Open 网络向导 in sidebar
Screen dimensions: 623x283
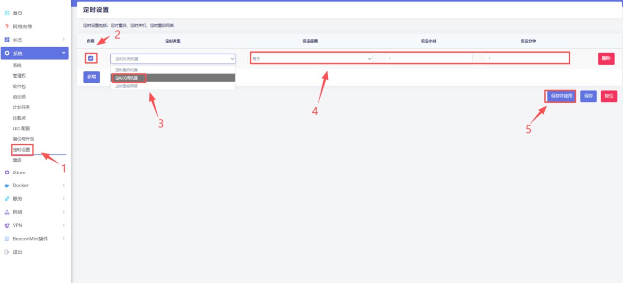point(22,26)
